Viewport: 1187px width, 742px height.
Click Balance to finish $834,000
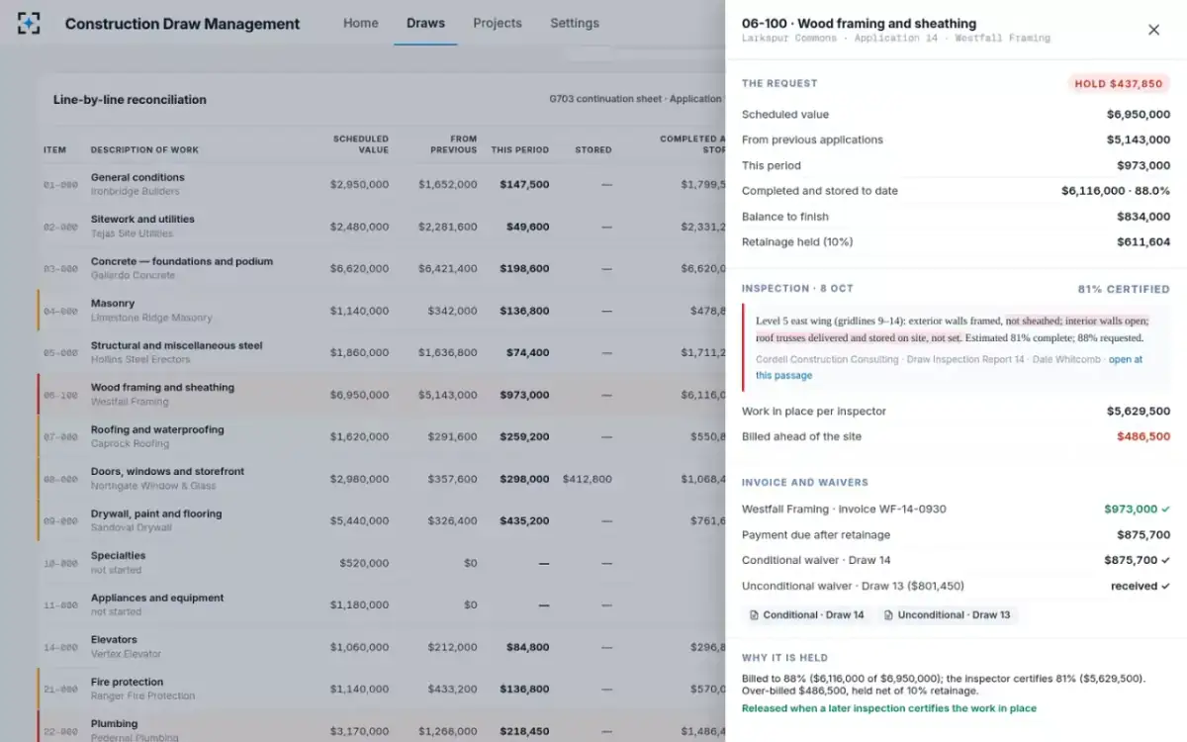click(956, 217)
